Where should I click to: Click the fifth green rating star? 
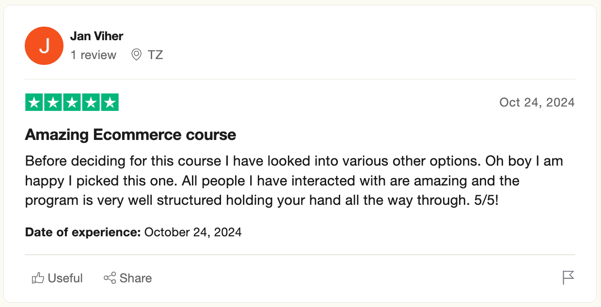pyautogui.click(x=110, y=103)
